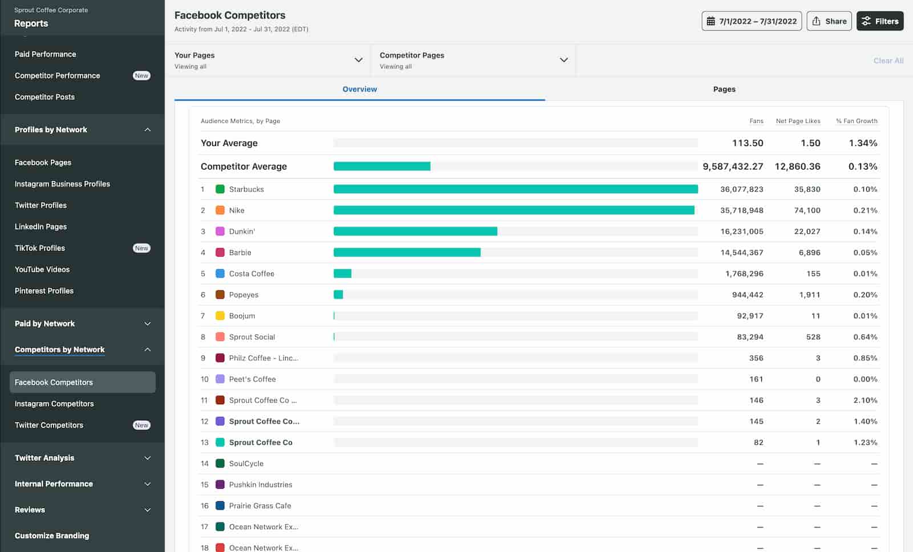Screen dimensions: 913x552
Task: Click the calendar icon in date range
Action: [x=711, y=21]
